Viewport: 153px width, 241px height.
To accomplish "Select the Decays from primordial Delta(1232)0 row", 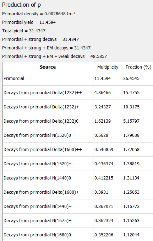I will 78,121.
